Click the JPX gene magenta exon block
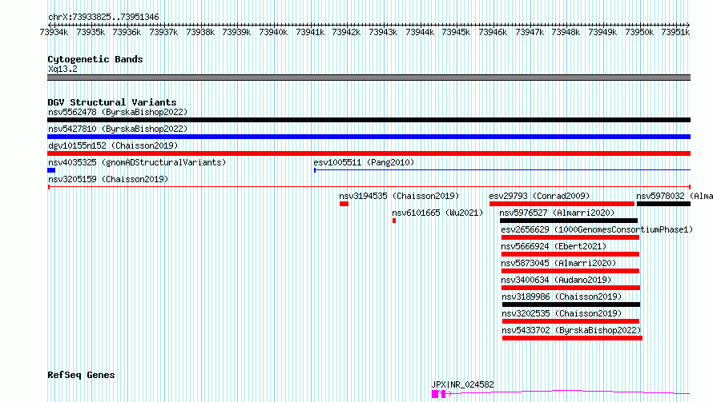Screen dimensions: 713x402 tap(435, 394)
